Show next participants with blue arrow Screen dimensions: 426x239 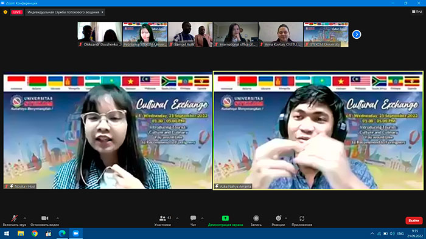[x=357, y=35]
